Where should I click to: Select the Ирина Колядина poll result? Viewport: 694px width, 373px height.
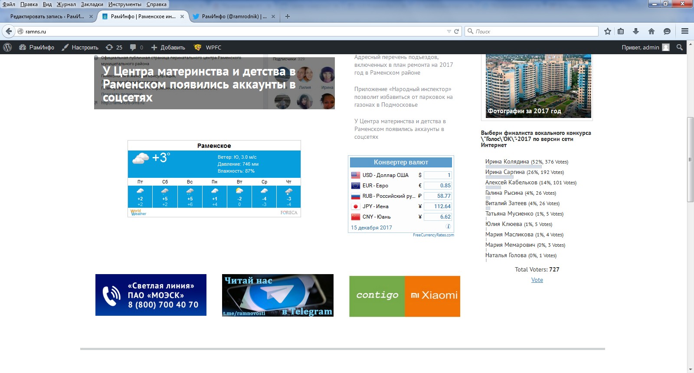(527, 162)
